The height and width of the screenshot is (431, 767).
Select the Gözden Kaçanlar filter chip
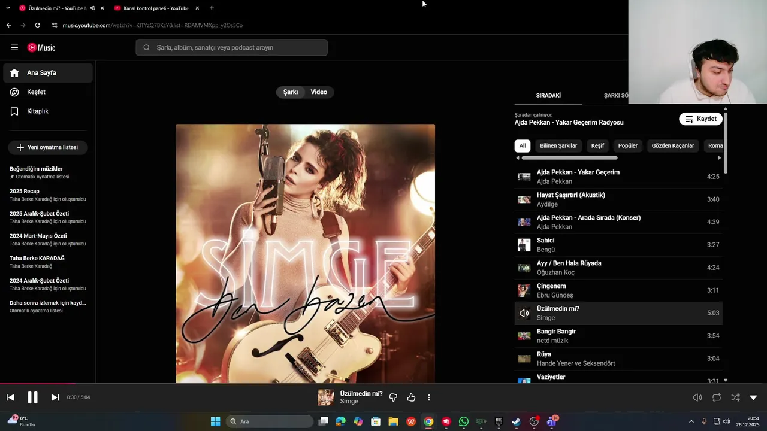673,145
